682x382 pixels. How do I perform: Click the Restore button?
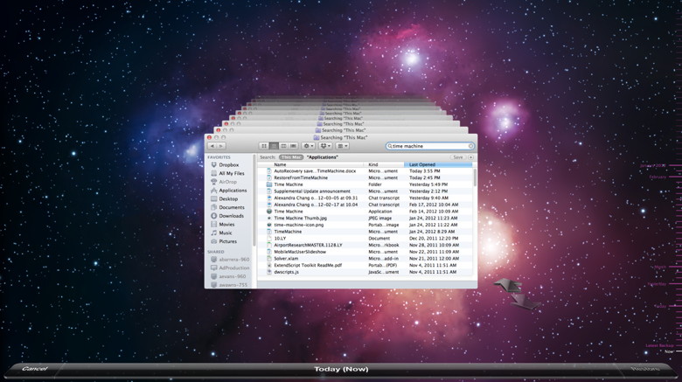click(x=644, y=369)
